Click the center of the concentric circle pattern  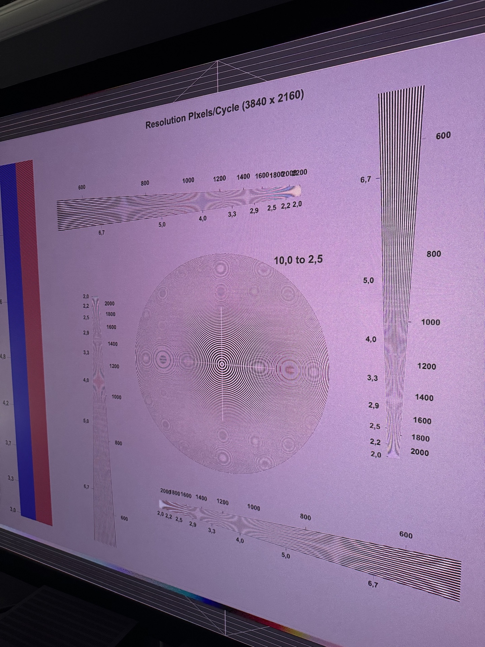pos(222,364)
